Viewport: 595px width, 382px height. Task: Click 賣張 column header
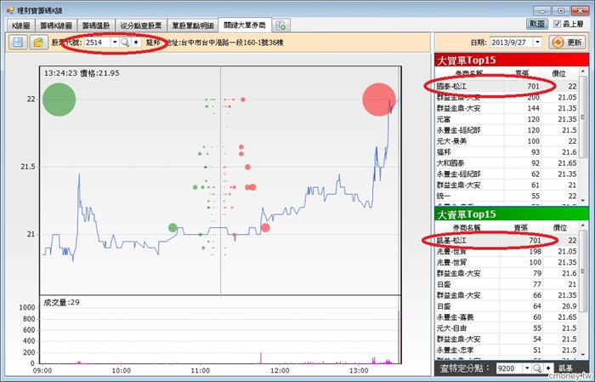pyautogui.click(x=520, y=228)
